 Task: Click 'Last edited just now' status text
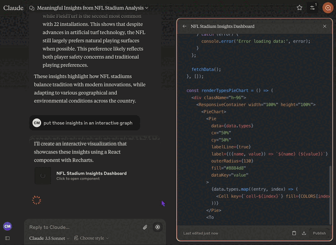(x=201, y=233)
